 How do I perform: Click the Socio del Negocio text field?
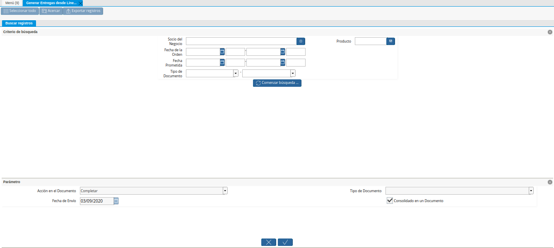(241, 41)
